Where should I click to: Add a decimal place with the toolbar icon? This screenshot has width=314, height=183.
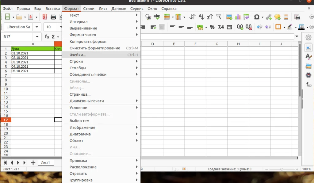point(240,28)
